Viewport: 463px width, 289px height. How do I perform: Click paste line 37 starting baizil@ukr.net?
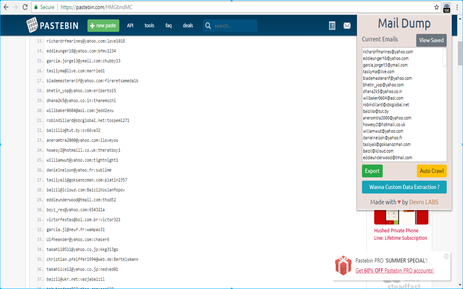click(x=76, y=279)
